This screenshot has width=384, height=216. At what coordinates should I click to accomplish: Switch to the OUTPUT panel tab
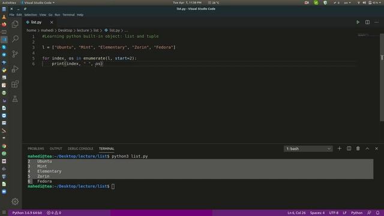56,149
